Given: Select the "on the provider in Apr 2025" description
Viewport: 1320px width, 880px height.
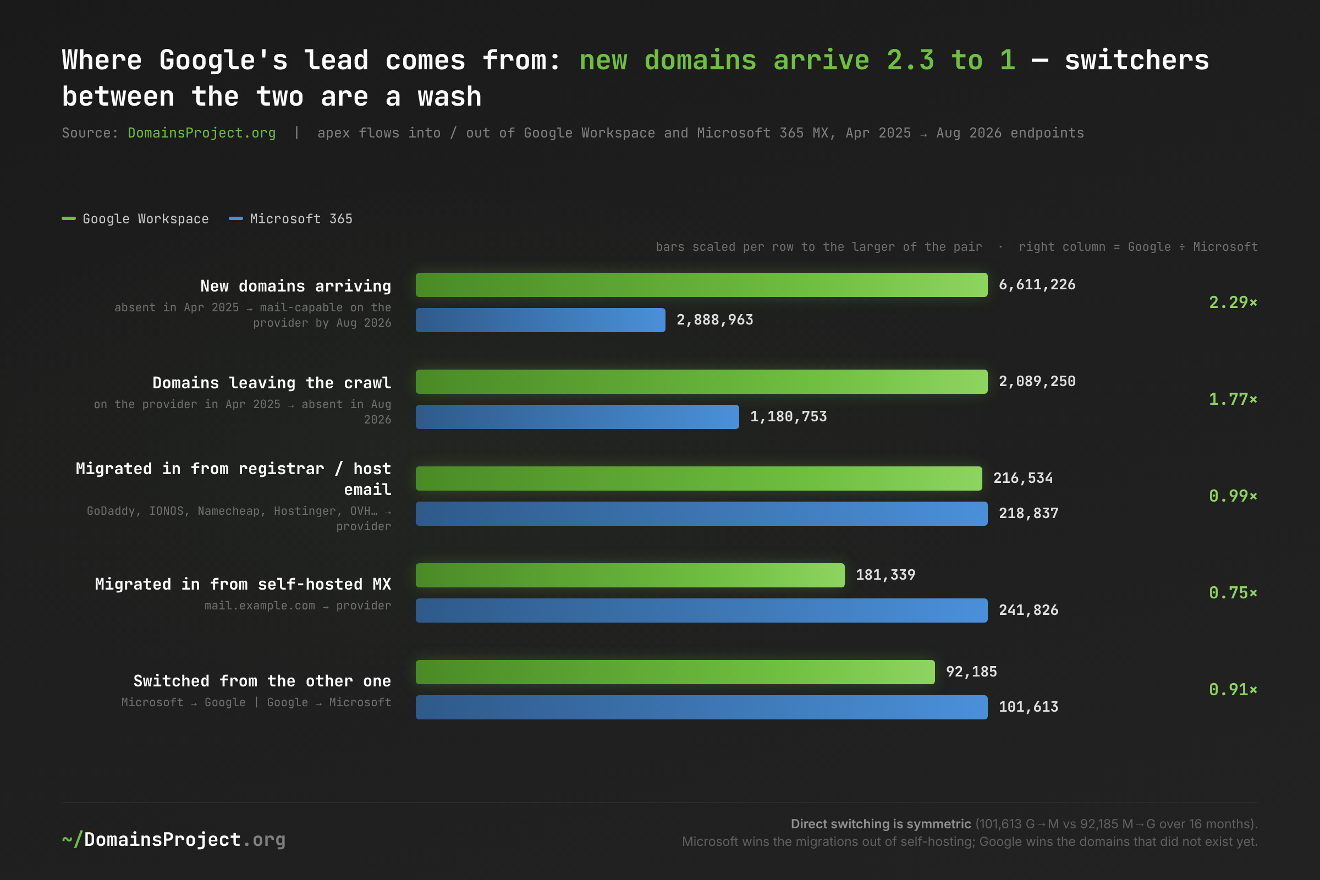Looking at the screenshot, I should tap(243, 412).
